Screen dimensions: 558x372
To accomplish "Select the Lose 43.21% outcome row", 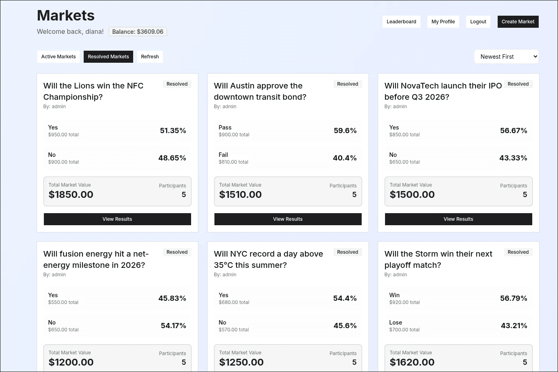I will 458,326.
